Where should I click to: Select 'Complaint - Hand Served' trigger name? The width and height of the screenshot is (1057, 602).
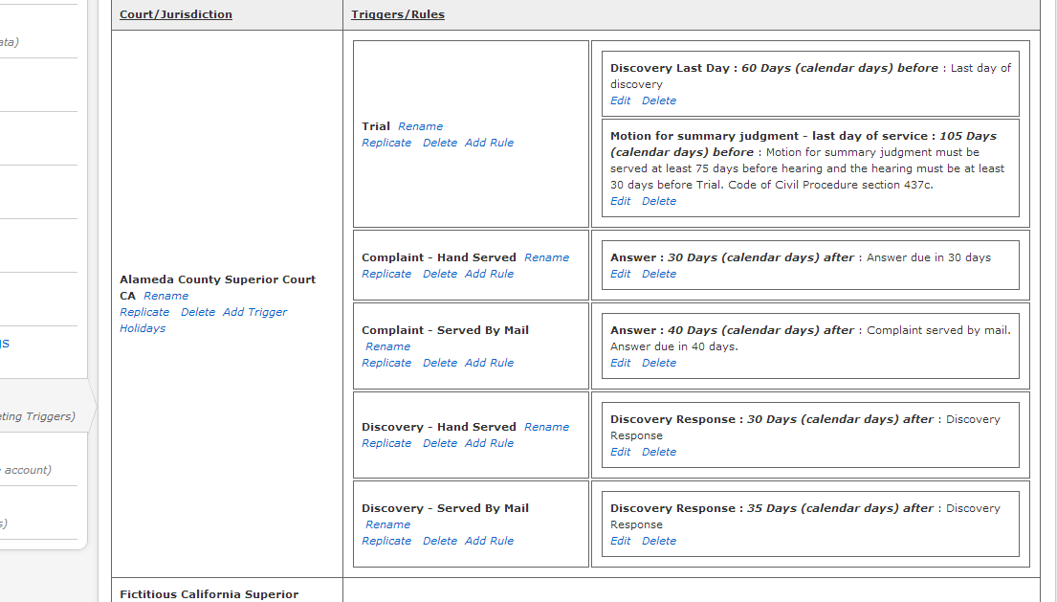coord(439,257)
